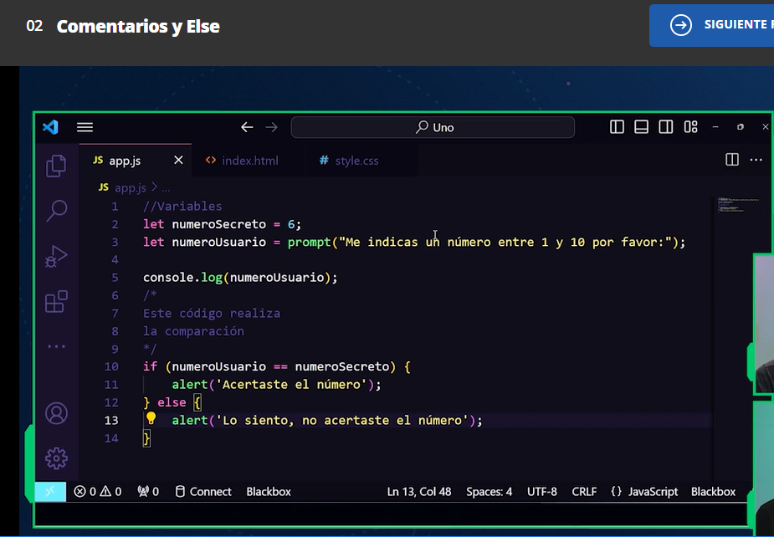This screenshot has height=537, width=774.
Task: Close the app.js tab
Action: pos(178,160)
